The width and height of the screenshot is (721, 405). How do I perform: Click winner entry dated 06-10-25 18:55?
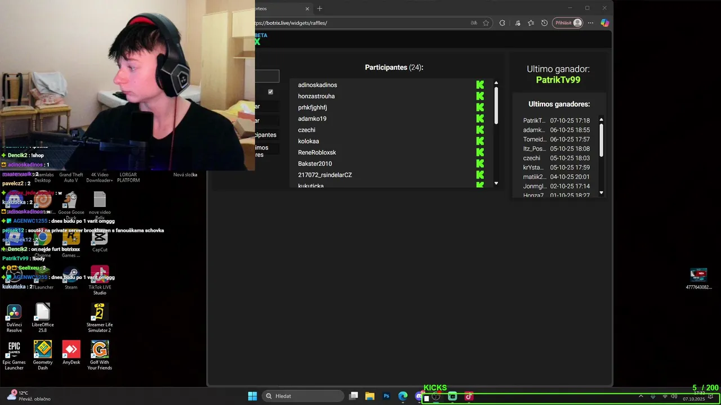pyautogui.click(x=557, y=130)
